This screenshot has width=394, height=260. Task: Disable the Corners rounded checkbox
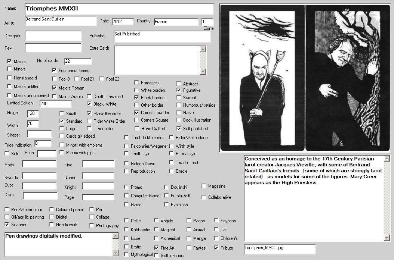click(137, 113)
